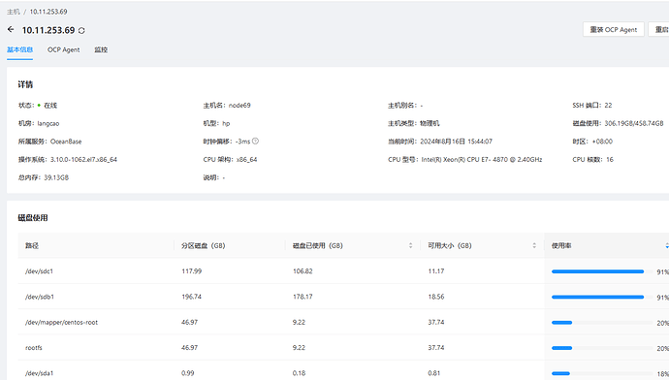Sort by disk used column arrows
The height and width of the screenshot is (380, 669).
tap(410, 245)
